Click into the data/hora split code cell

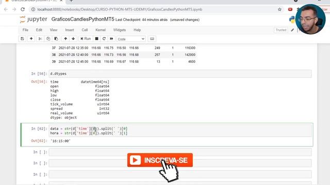[180, 131]
